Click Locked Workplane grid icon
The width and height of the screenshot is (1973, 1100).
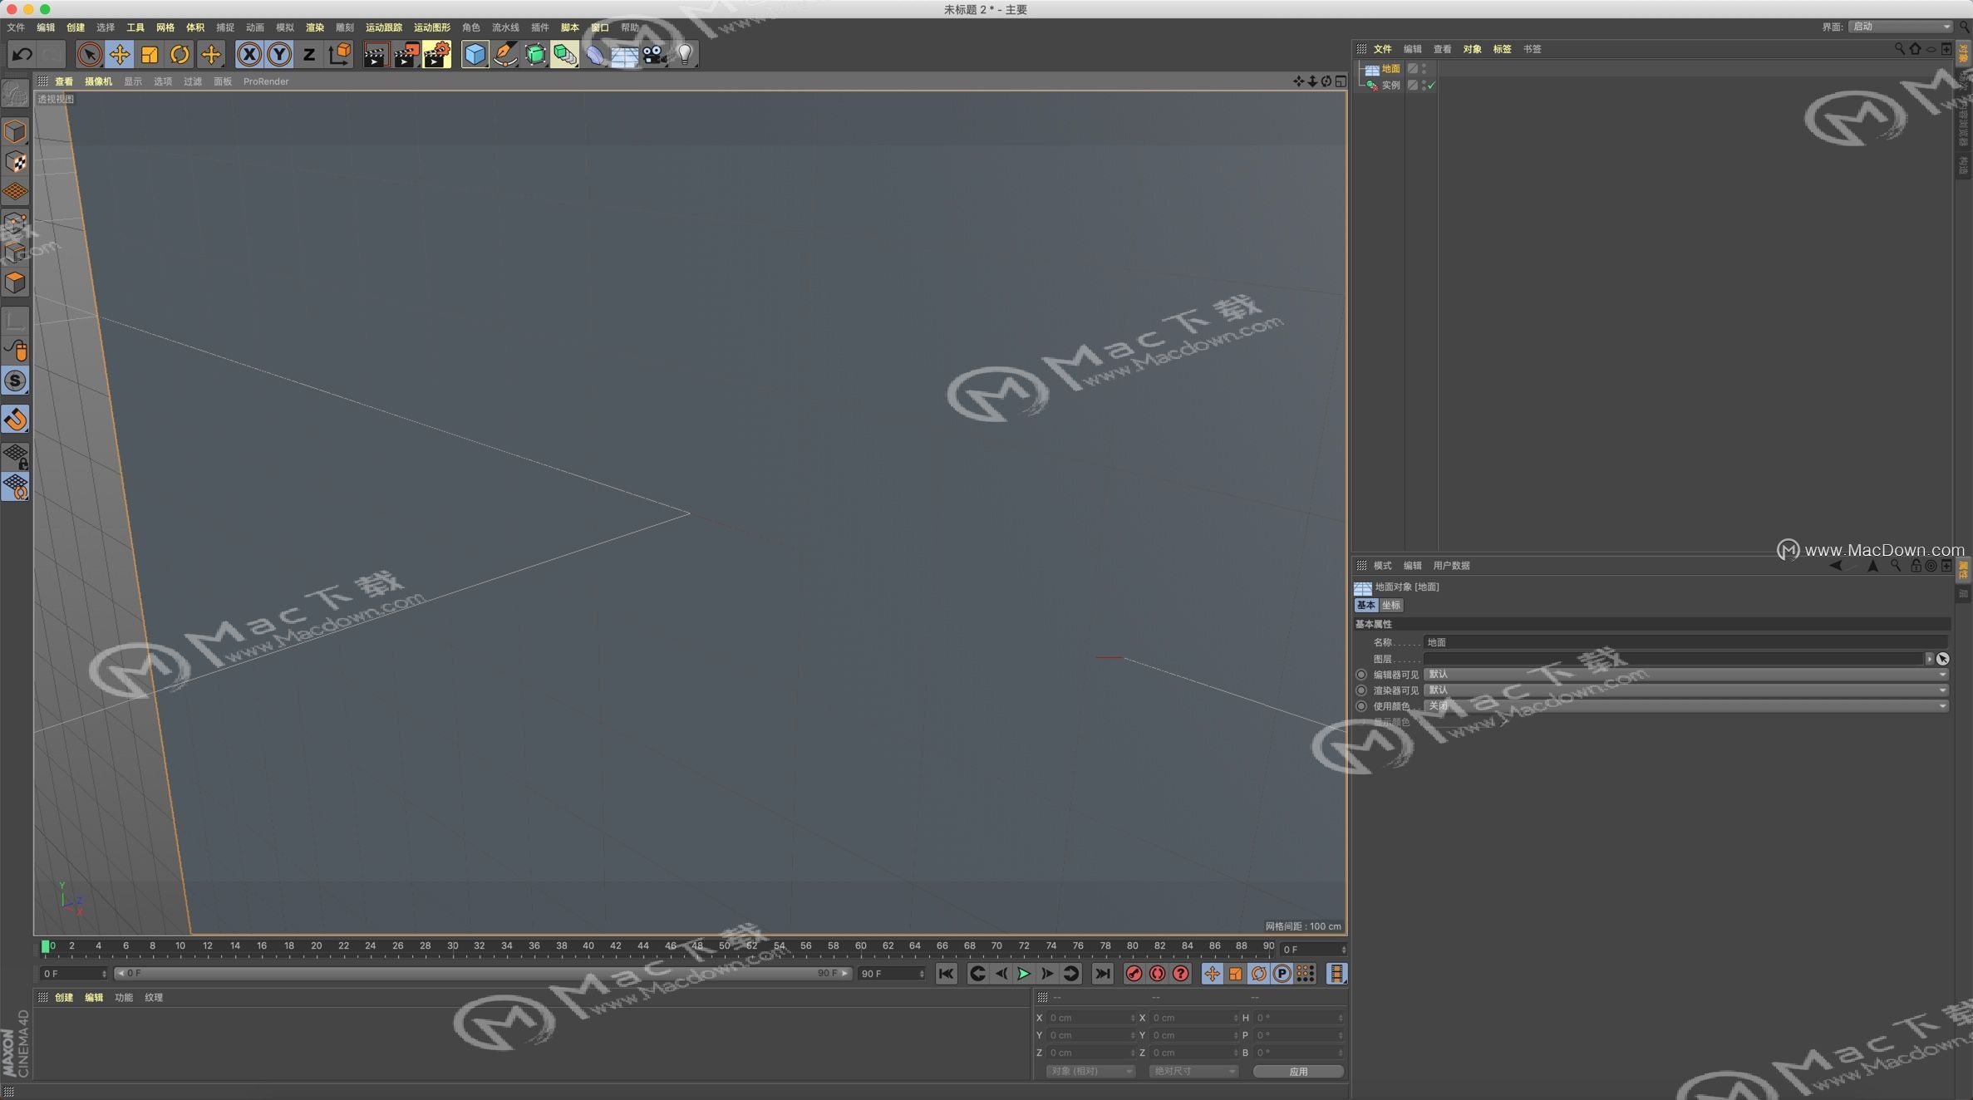(15, 456)
